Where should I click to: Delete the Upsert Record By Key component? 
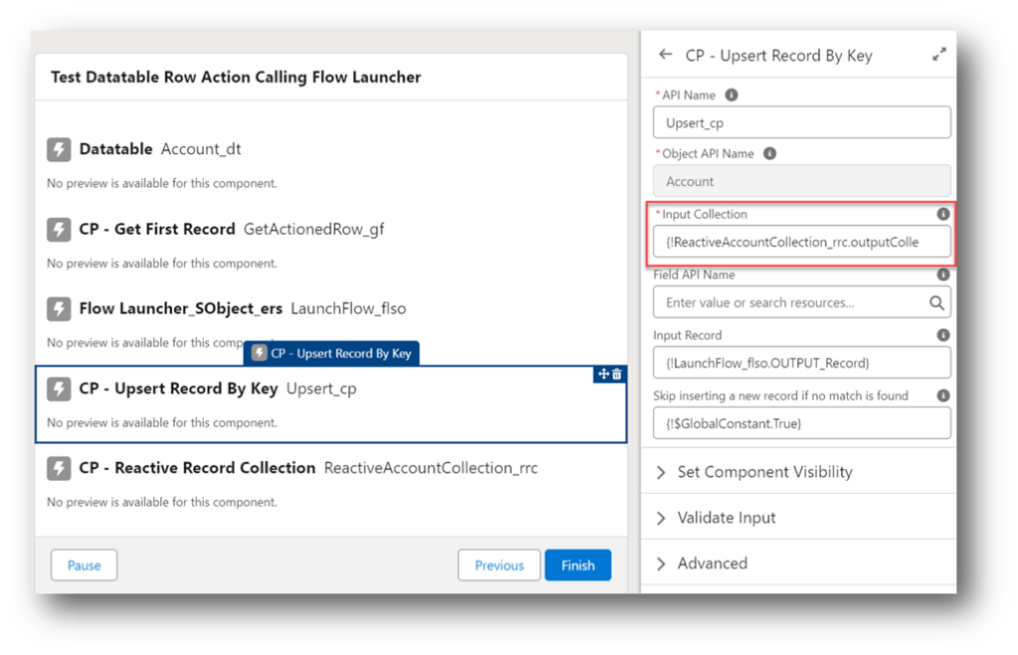click(x=617, y=374)
